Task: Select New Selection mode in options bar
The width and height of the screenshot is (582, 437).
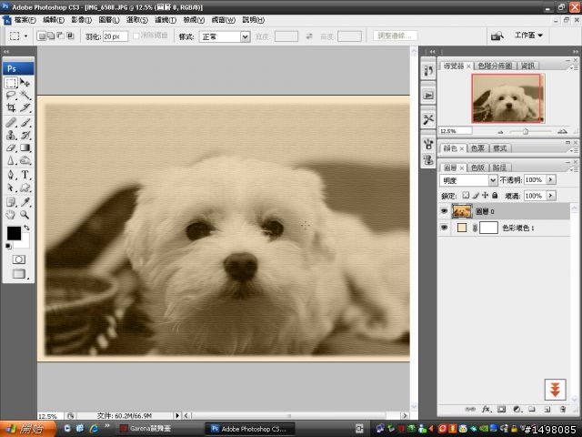Action: [x=42, y=36]
